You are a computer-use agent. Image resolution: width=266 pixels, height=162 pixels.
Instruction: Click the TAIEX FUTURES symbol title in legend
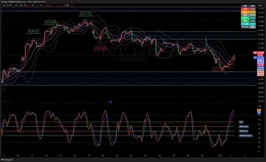(x=7, y=5)
